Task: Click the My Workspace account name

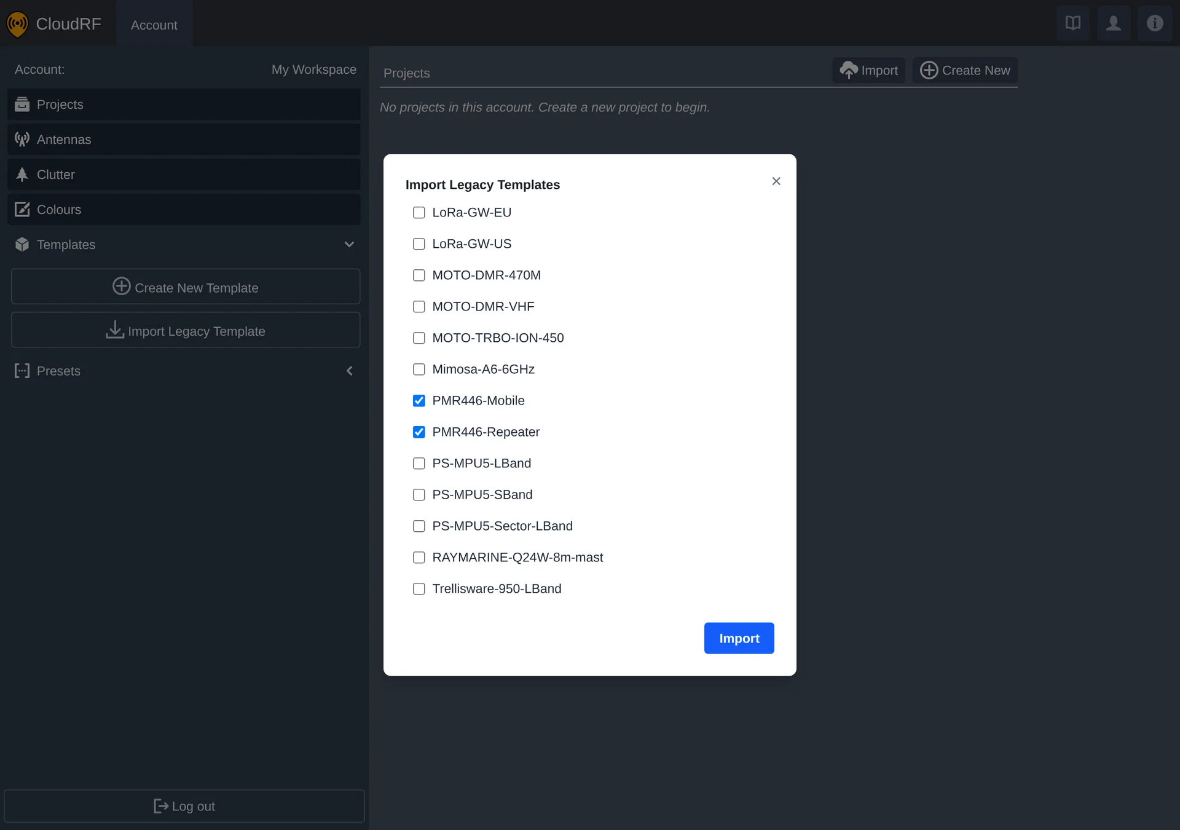Action: pyautogui.click(x=314, y=69)
